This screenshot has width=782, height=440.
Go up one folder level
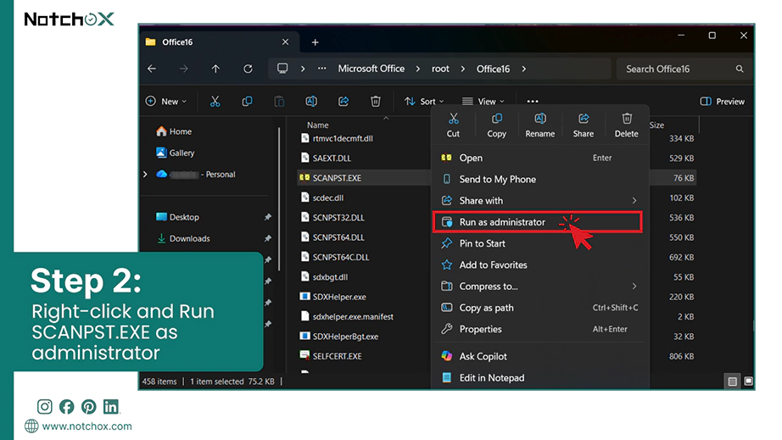click(x=215, y=69)
